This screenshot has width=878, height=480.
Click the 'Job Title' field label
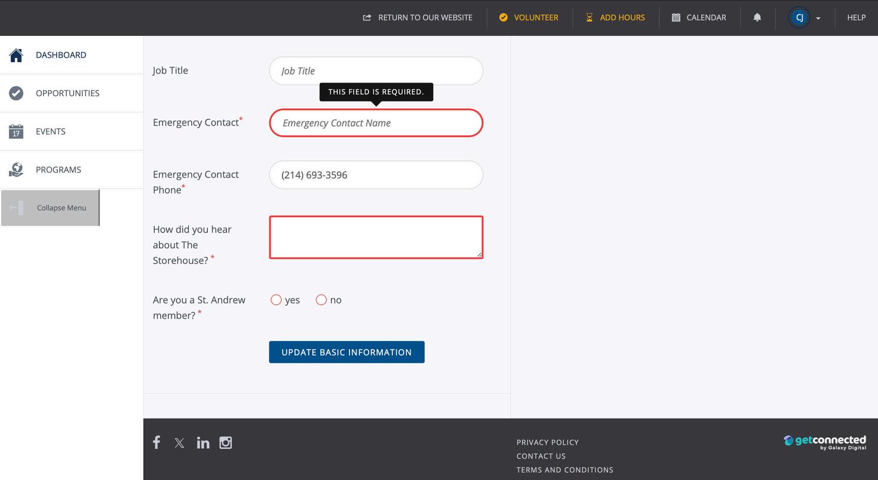170,71
